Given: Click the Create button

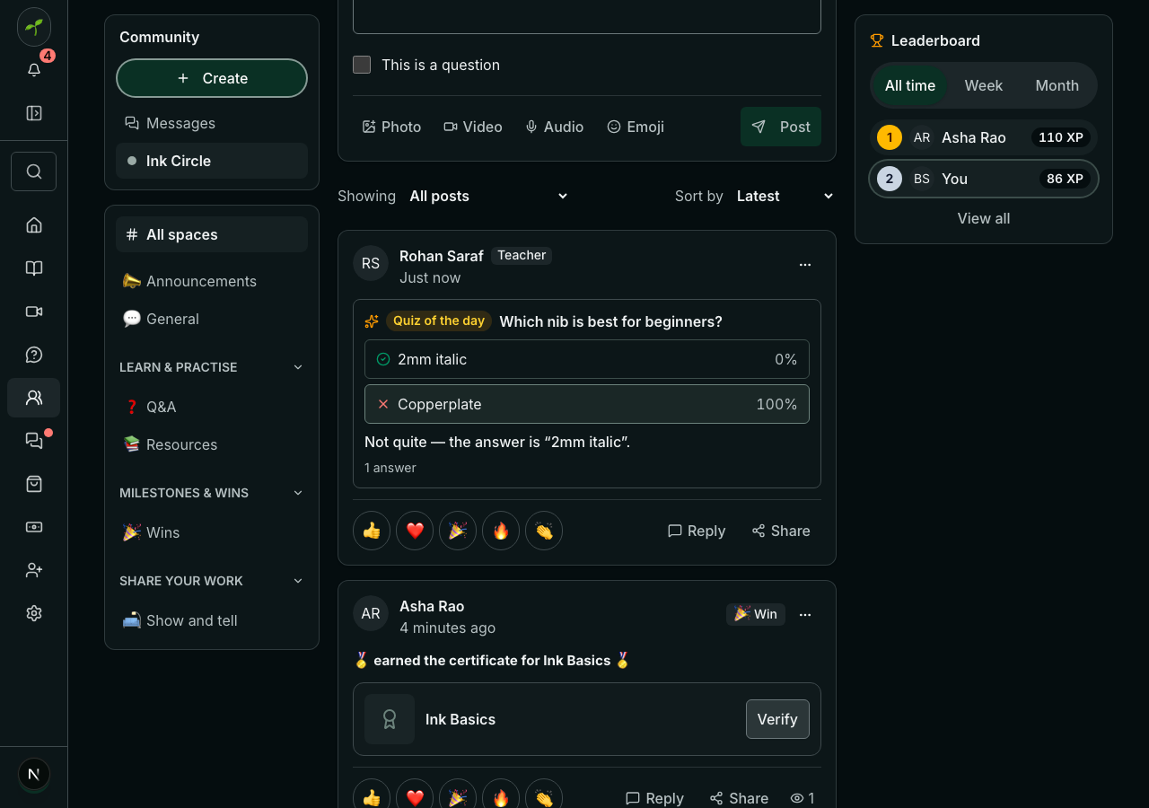Looking at the screenshot, I should pos(212,78).
